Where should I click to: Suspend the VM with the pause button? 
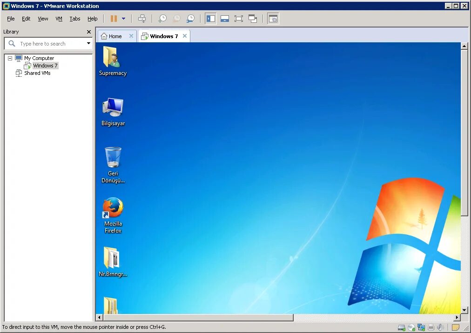tap(114, 19)
